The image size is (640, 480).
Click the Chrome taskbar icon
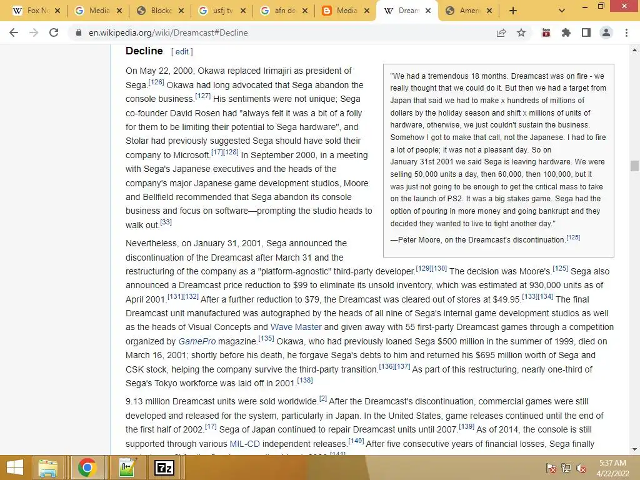pyautogui.click(x=87, y=467)
